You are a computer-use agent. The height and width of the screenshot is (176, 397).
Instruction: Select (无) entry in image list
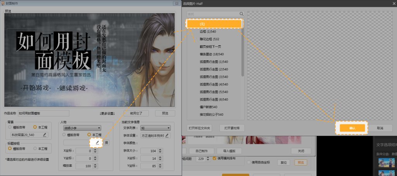(x=215, y=24)
